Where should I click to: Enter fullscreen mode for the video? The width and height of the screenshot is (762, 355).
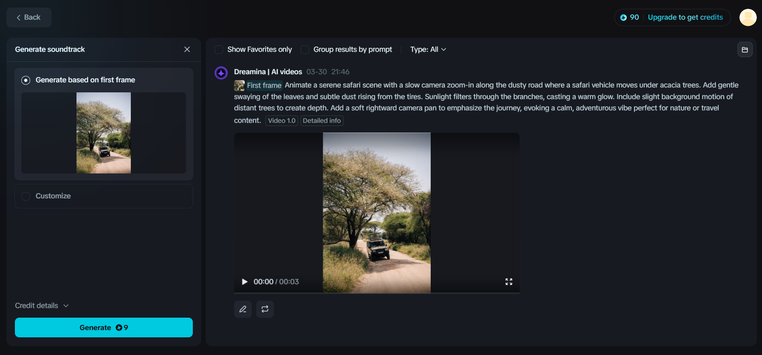click(x=509, y=282)
